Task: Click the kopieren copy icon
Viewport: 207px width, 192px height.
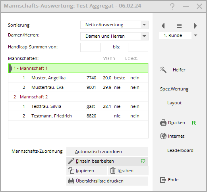Action: coord(71,171)
